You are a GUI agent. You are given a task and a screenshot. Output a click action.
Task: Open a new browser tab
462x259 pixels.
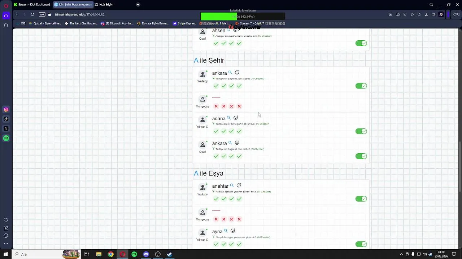pyautogui.click(x=138, y=5)
